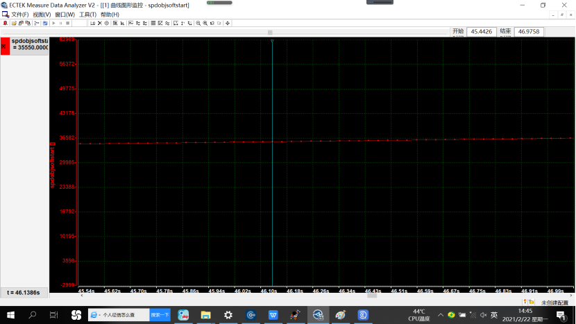Click the four-arrow pan toolbar icon
The image size is (576, 324).
(228, 23)
